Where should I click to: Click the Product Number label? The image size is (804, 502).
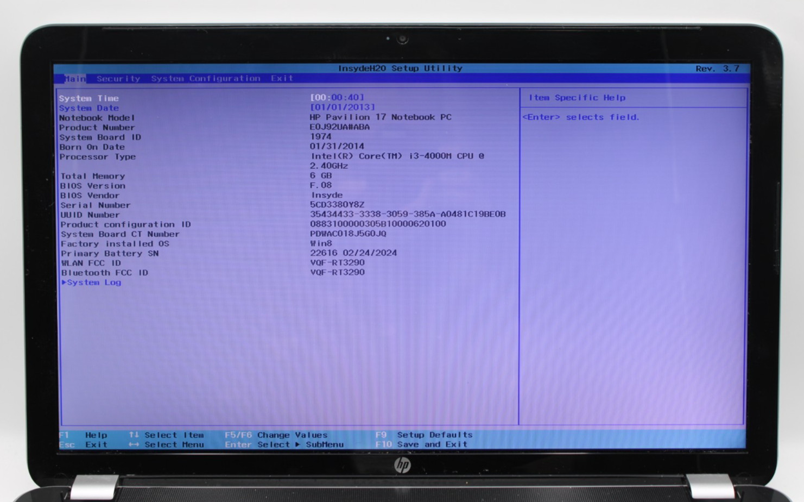(x=97, y=128)
